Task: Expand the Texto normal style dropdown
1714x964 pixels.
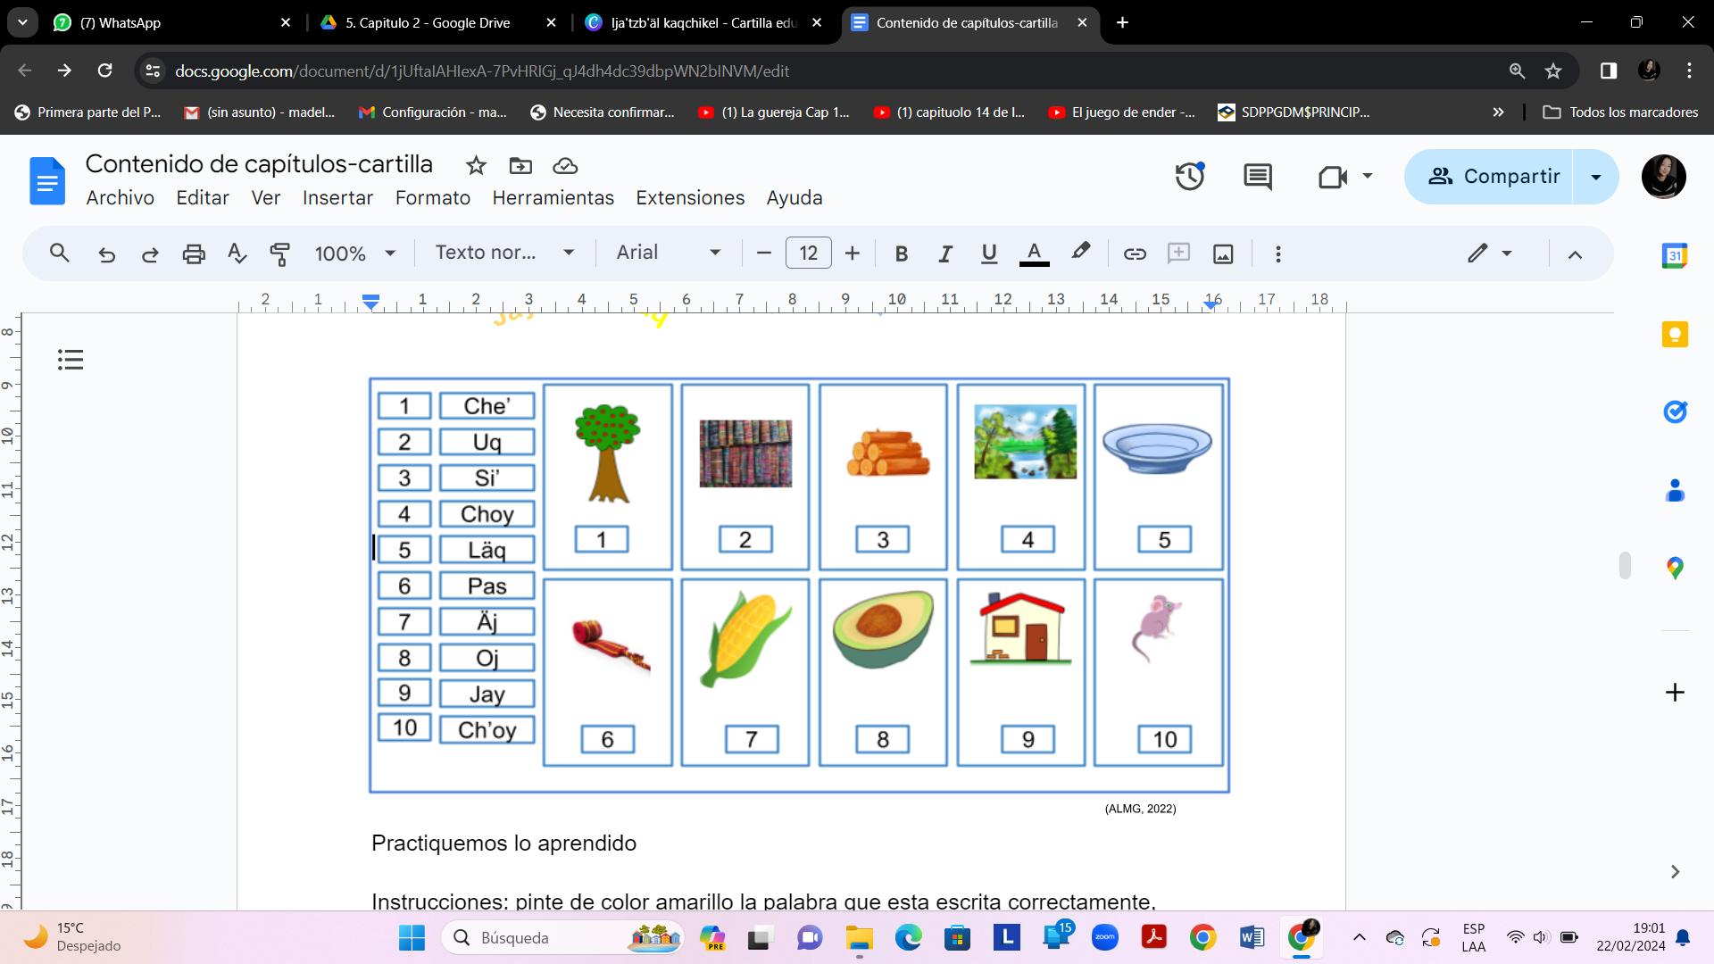Action: coord(504,253)
